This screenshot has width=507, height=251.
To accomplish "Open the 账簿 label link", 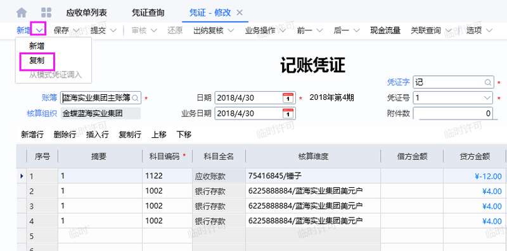I will click(49, 97).
